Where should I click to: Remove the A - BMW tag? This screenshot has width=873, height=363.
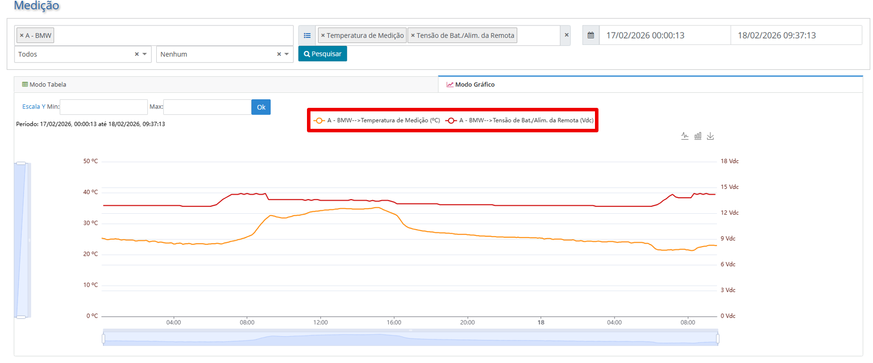click(21, 35)
